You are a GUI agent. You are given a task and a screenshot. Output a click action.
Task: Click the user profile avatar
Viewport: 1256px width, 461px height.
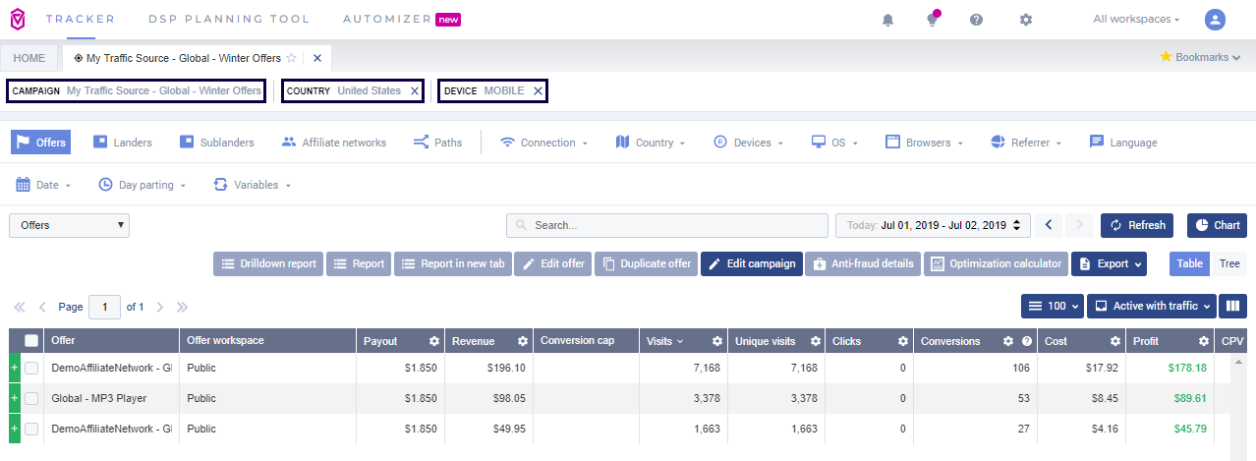pos(1216,20)
